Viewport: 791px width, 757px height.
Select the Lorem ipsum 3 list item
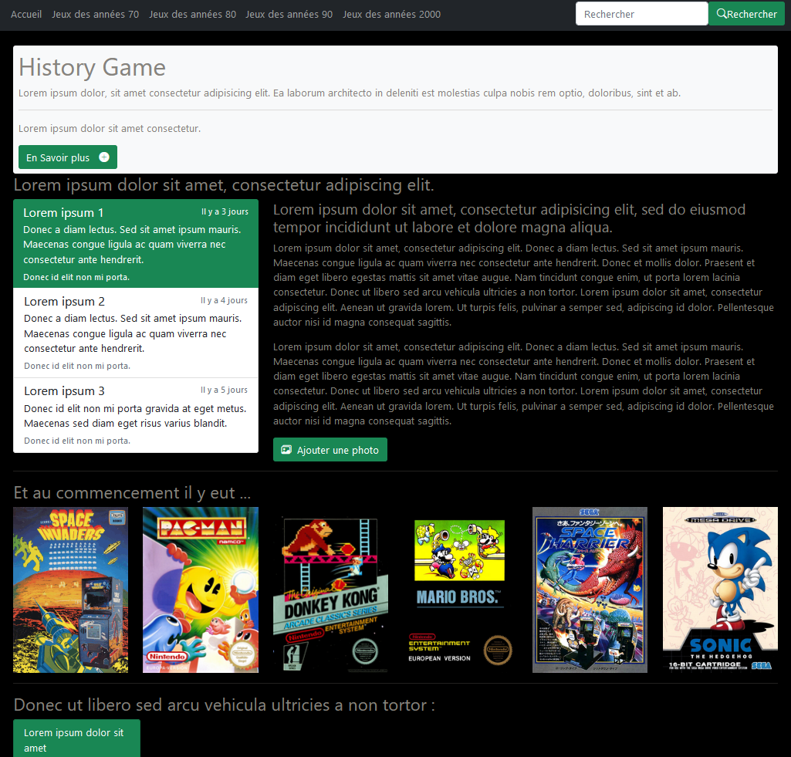click(136, 415)
